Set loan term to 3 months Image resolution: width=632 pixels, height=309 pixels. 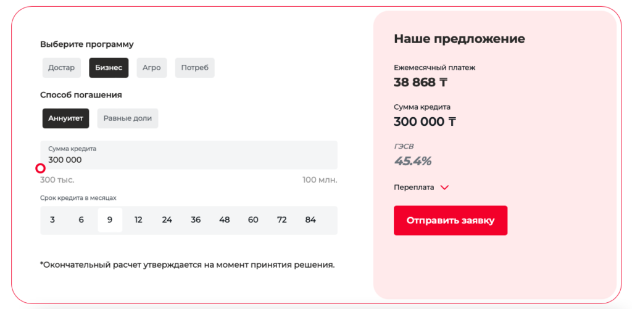[x=52, y=220]
